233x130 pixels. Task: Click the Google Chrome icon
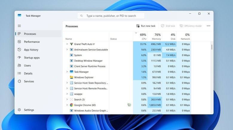pos(71,105)
